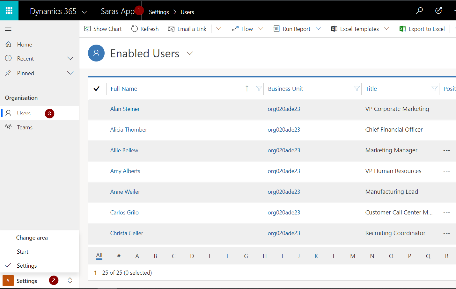Screen dimensions: 456x289
Task: Expand the Enabled Users view selector
Action: pos(190,54)
